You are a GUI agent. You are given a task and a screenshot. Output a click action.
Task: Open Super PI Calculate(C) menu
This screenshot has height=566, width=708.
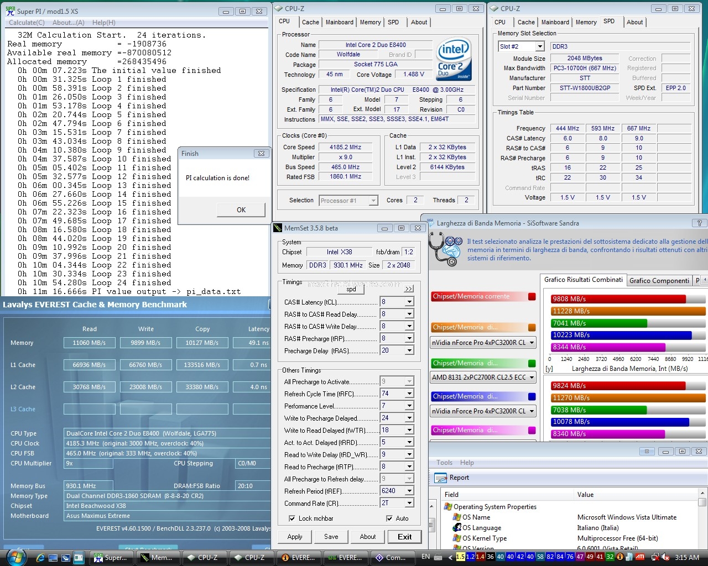pyautogui.click(x=27, y=23)
